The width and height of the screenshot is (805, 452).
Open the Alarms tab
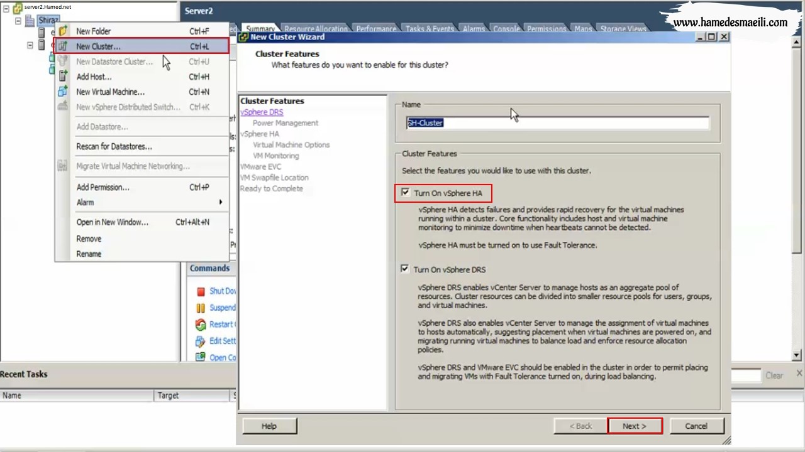474,29
